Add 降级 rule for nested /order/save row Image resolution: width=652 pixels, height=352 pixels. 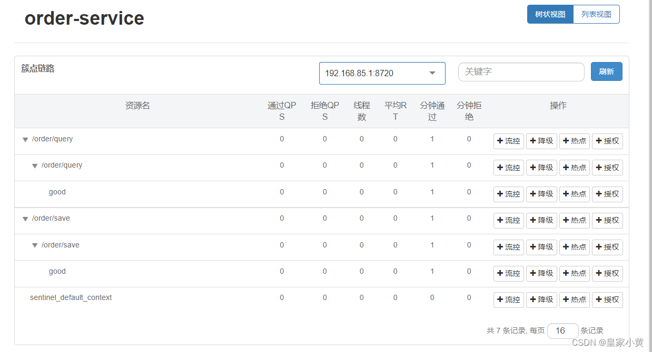tap(541, 247)
